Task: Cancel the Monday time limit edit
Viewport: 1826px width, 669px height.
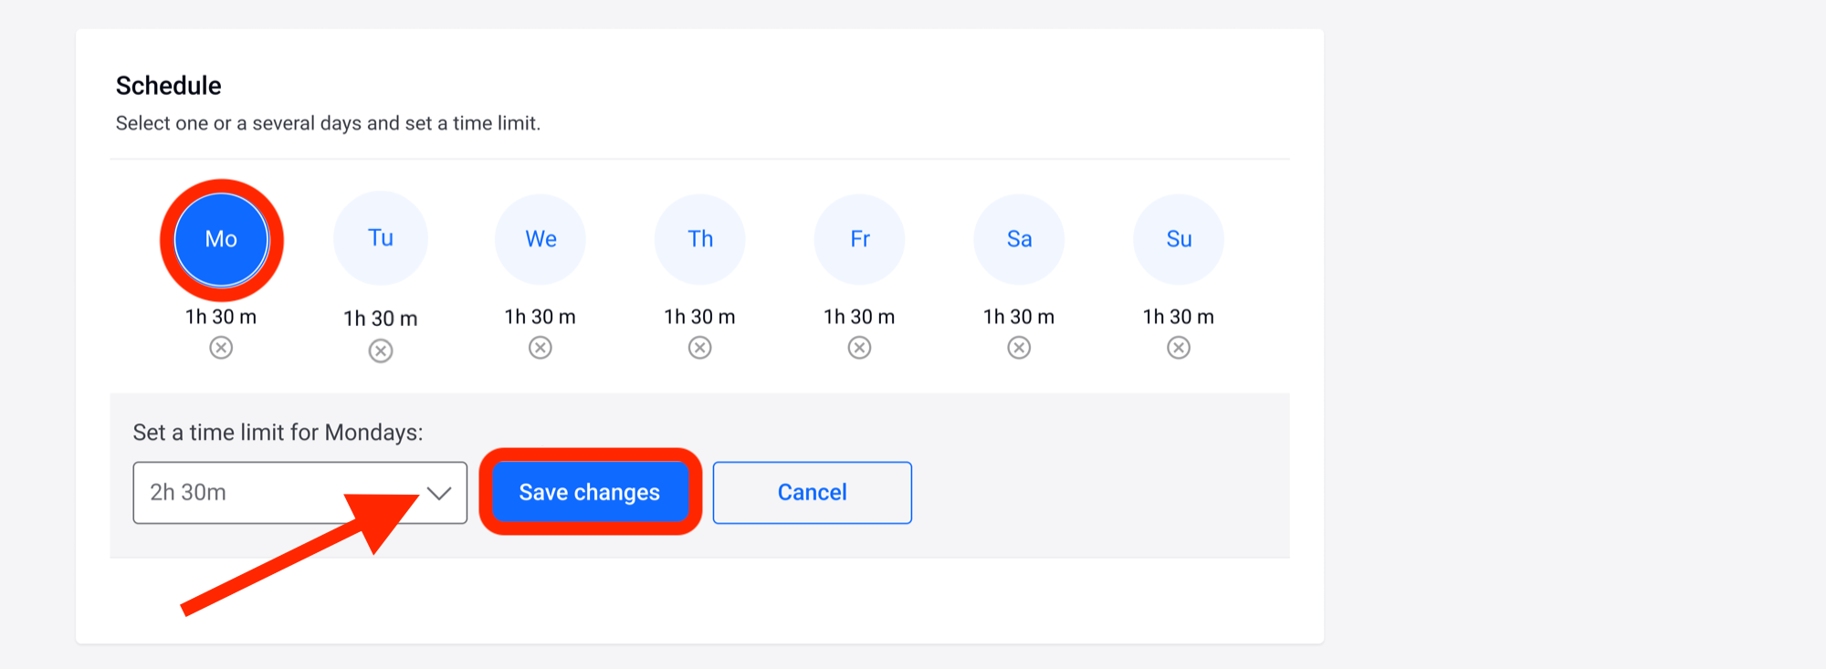Action: pos(812,493)
